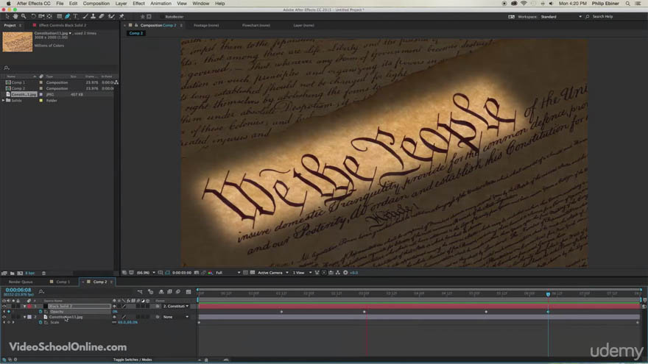
Task: Click the Composition mini-flowchart icon in timeline
Action: click(140, 292)
